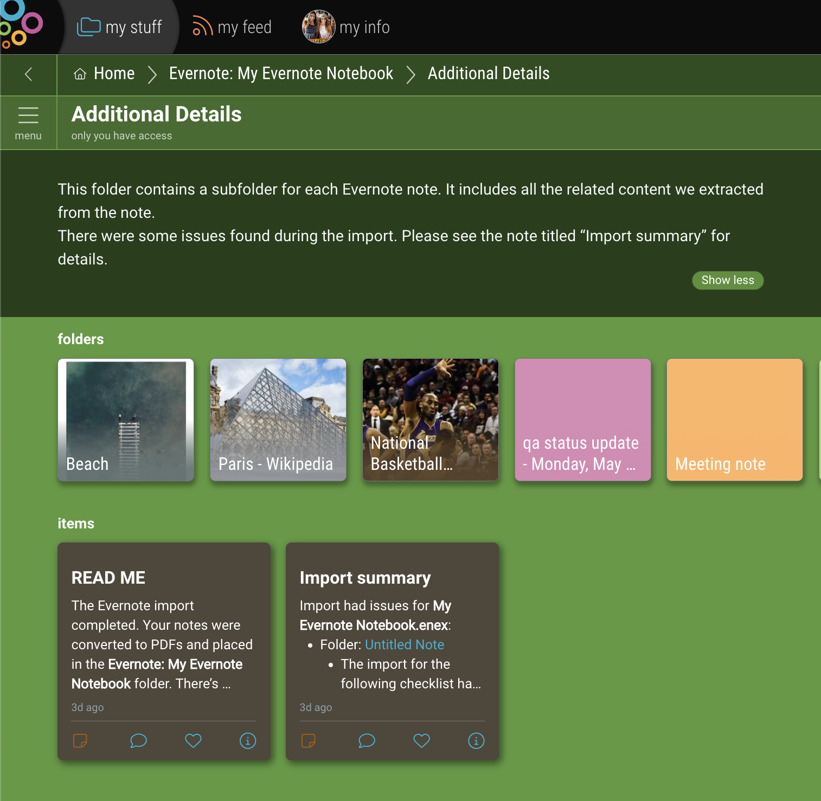Click chevron after Home in breadcrumb
Viewport: 821px width, 801px height.
(152, 74)
